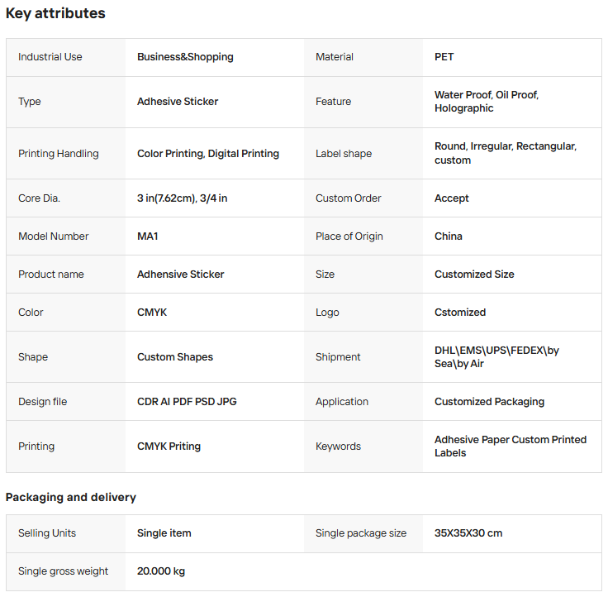
Task: Click the CDR AI PDF PSD JPG value
Action: pyautogui.click(x=187, y=402)
